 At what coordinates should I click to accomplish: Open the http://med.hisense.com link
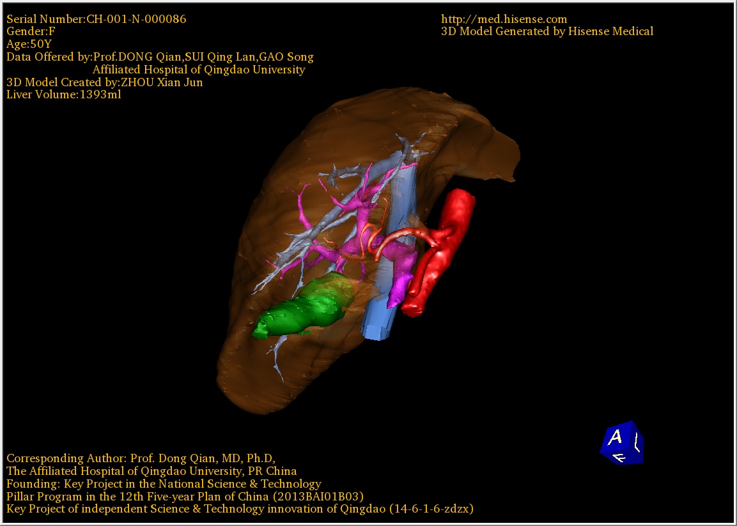coord(504,19)
